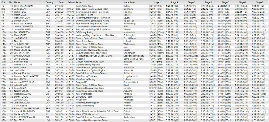Click Richie RUDE's Stage 6 winning time
This screenshot has width=269, height=122.
coord(241,12)
